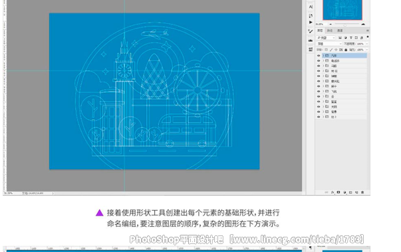Delete layer with trash icon
The height and width of the screenshot is (252, 401).
[362, 192]
